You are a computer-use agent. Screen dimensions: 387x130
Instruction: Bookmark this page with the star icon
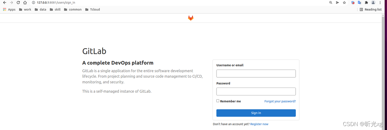[344, 2]
